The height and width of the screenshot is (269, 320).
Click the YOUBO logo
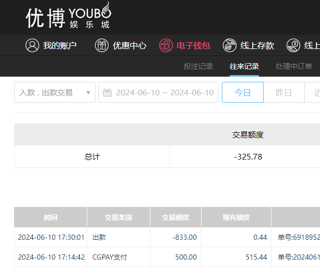coord(68,16)
